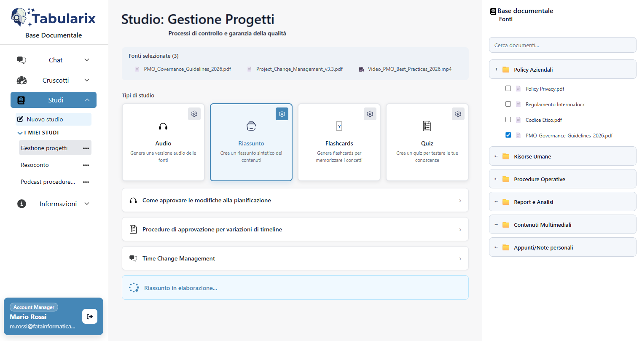Click the Cerca documenti search field

[x=562, y=45]
